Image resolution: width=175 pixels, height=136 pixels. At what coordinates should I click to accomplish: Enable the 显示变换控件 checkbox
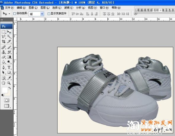[x=49, y=14]
